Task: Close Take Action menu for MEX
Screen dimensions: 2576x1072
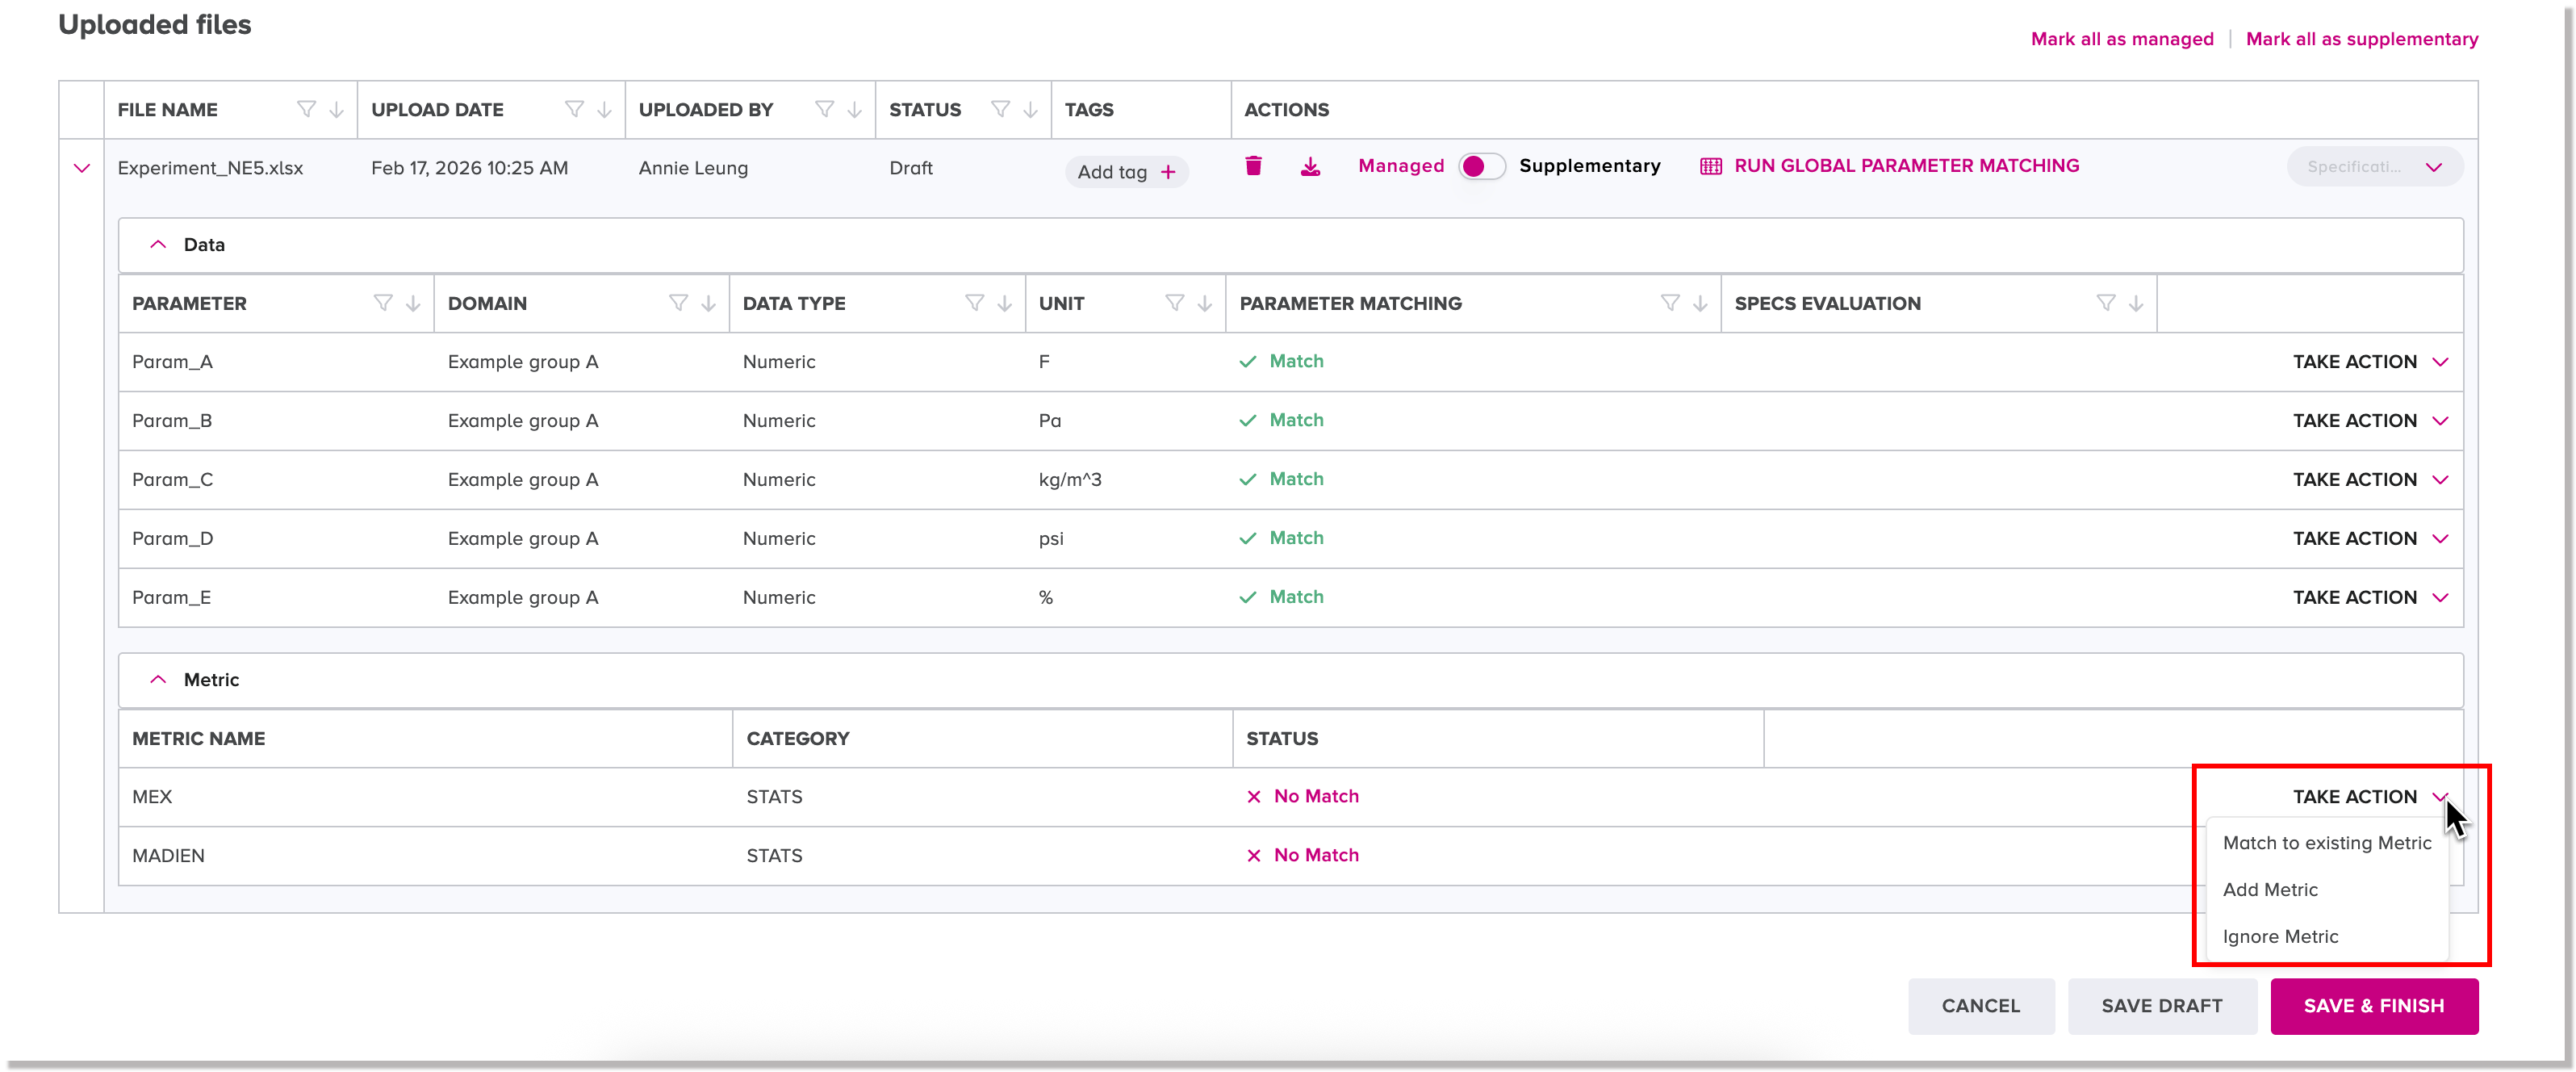Action: tap(2370, 797)
